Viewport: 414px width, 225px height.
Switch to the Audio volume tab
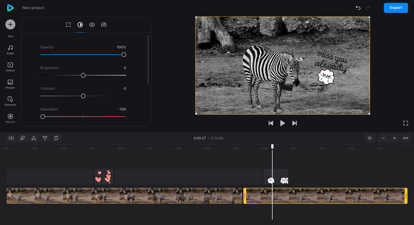[92, 25]
